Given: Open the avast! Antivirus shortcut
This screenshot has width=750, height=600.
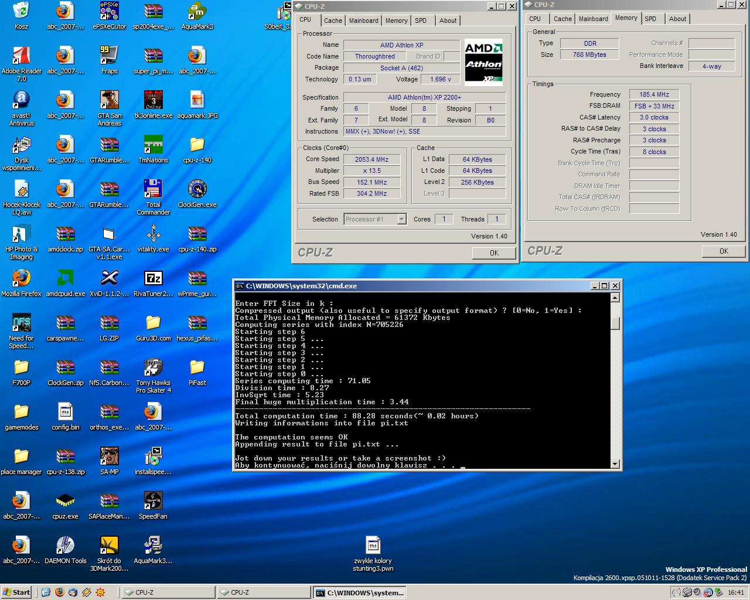Looking at the screenshot, I should tap(21, 100).
